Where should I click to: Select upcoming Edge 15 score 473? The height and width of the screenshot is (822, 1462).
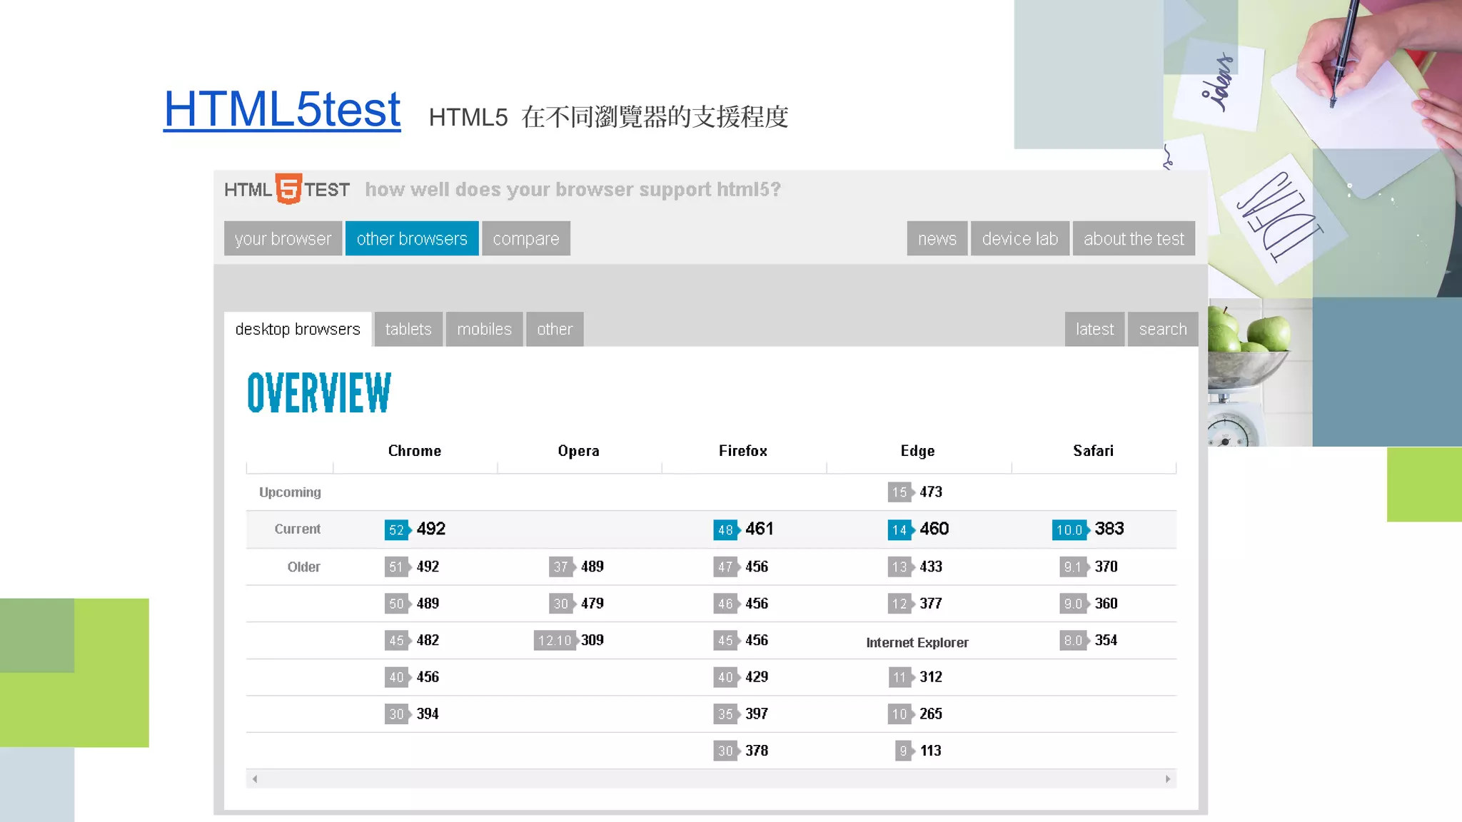(x=915, y=492)
